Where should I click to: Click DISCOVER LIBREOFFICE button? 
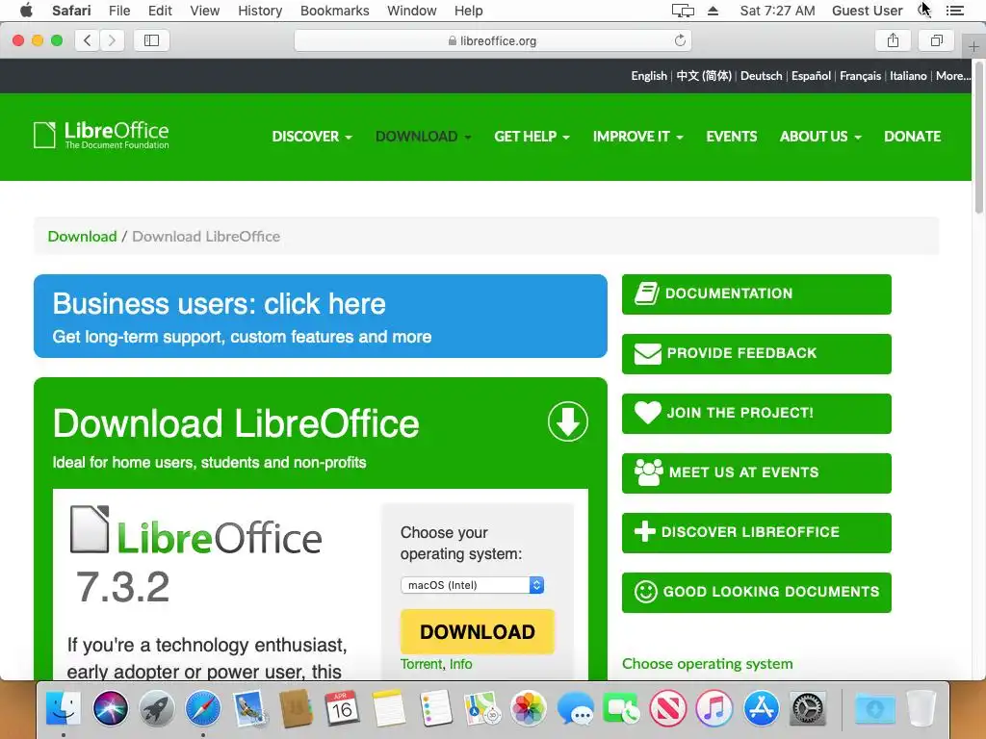pos(757,533)
